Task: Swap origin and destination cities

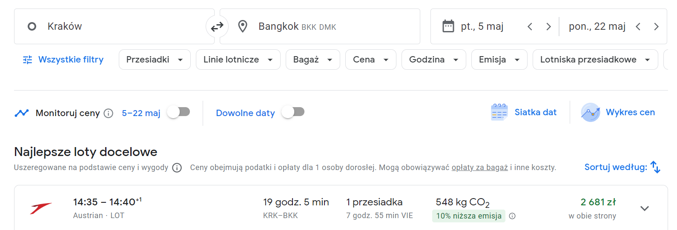Action: coord(217,26)
